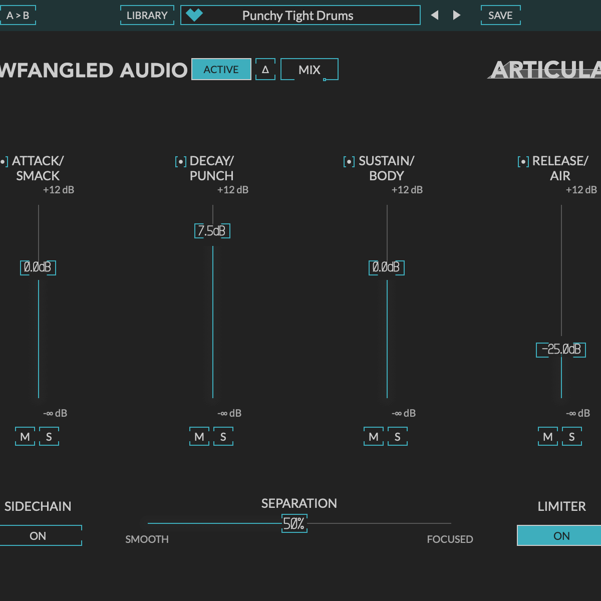Save the current preset
Viewport: 601px width, 601px height.
tap(500, 15)
